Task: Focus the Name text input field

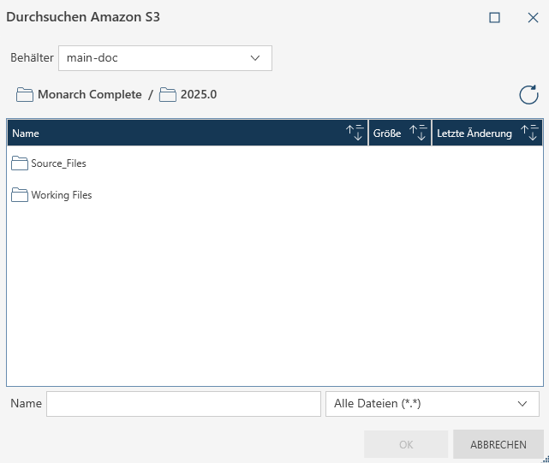Action: [183, 404]
